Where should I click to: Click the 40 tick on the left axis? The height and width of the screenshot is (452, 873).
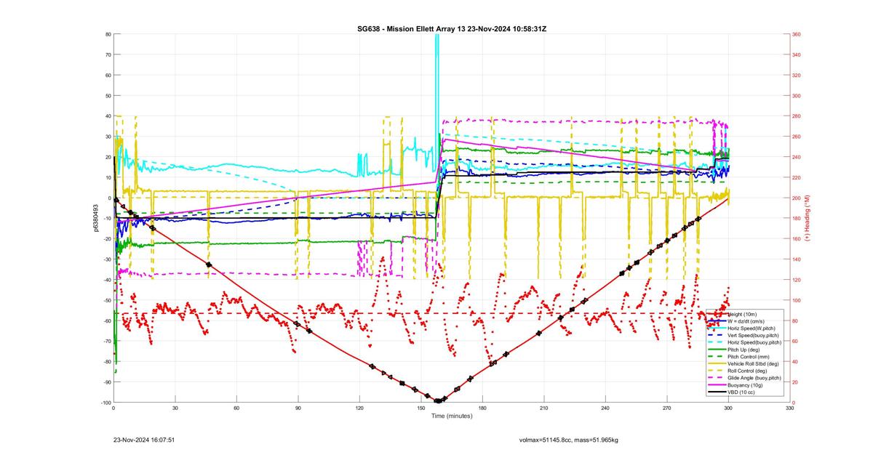tap(108, 116)
